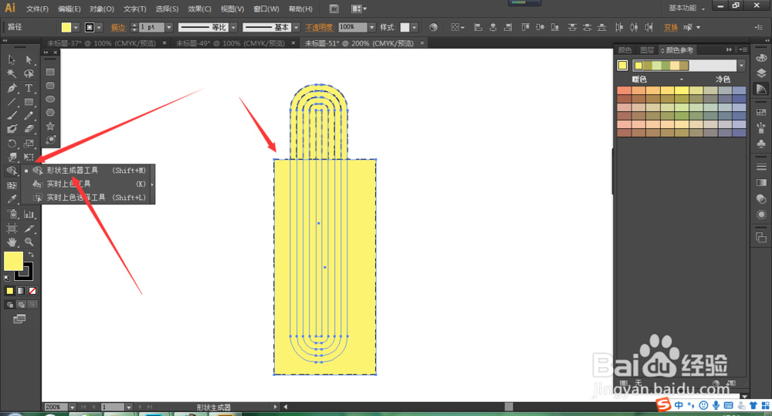Image resolution: width=772 pixels, height=416 pixels.
Task: Select the Scale tool
Action: point(29,144)
